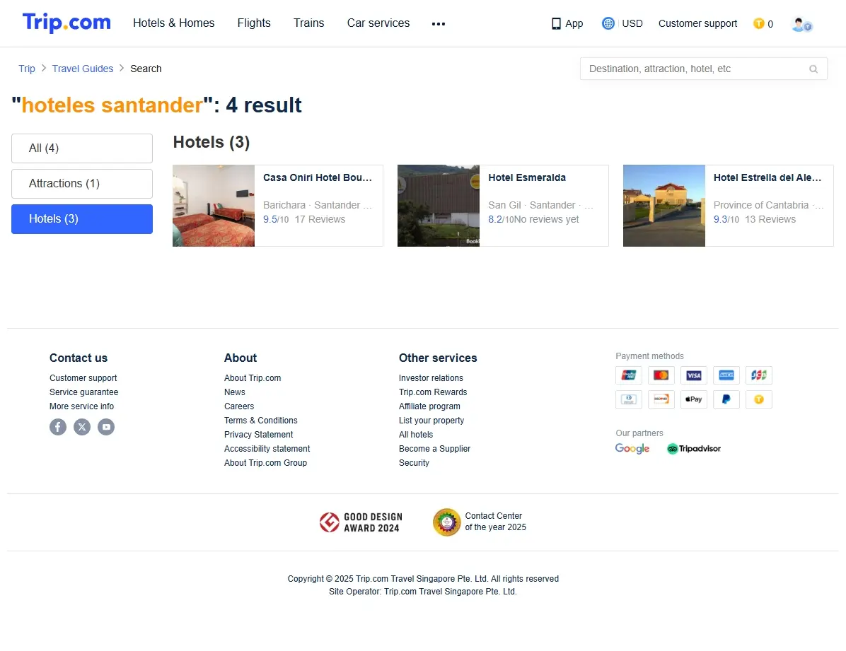This screenshot has width=846, height=651.
Task: Open Casa Oniri Hotel thumbnail image
Action: point(214,206)
